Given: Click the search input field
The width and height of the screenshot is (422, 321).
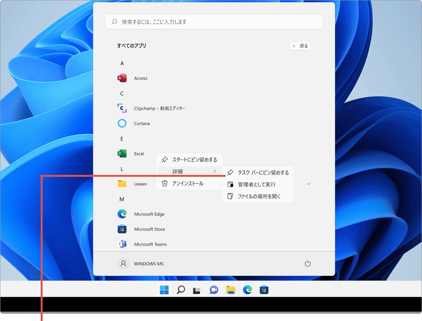Looking at the screenshot, I should (214, 22).
